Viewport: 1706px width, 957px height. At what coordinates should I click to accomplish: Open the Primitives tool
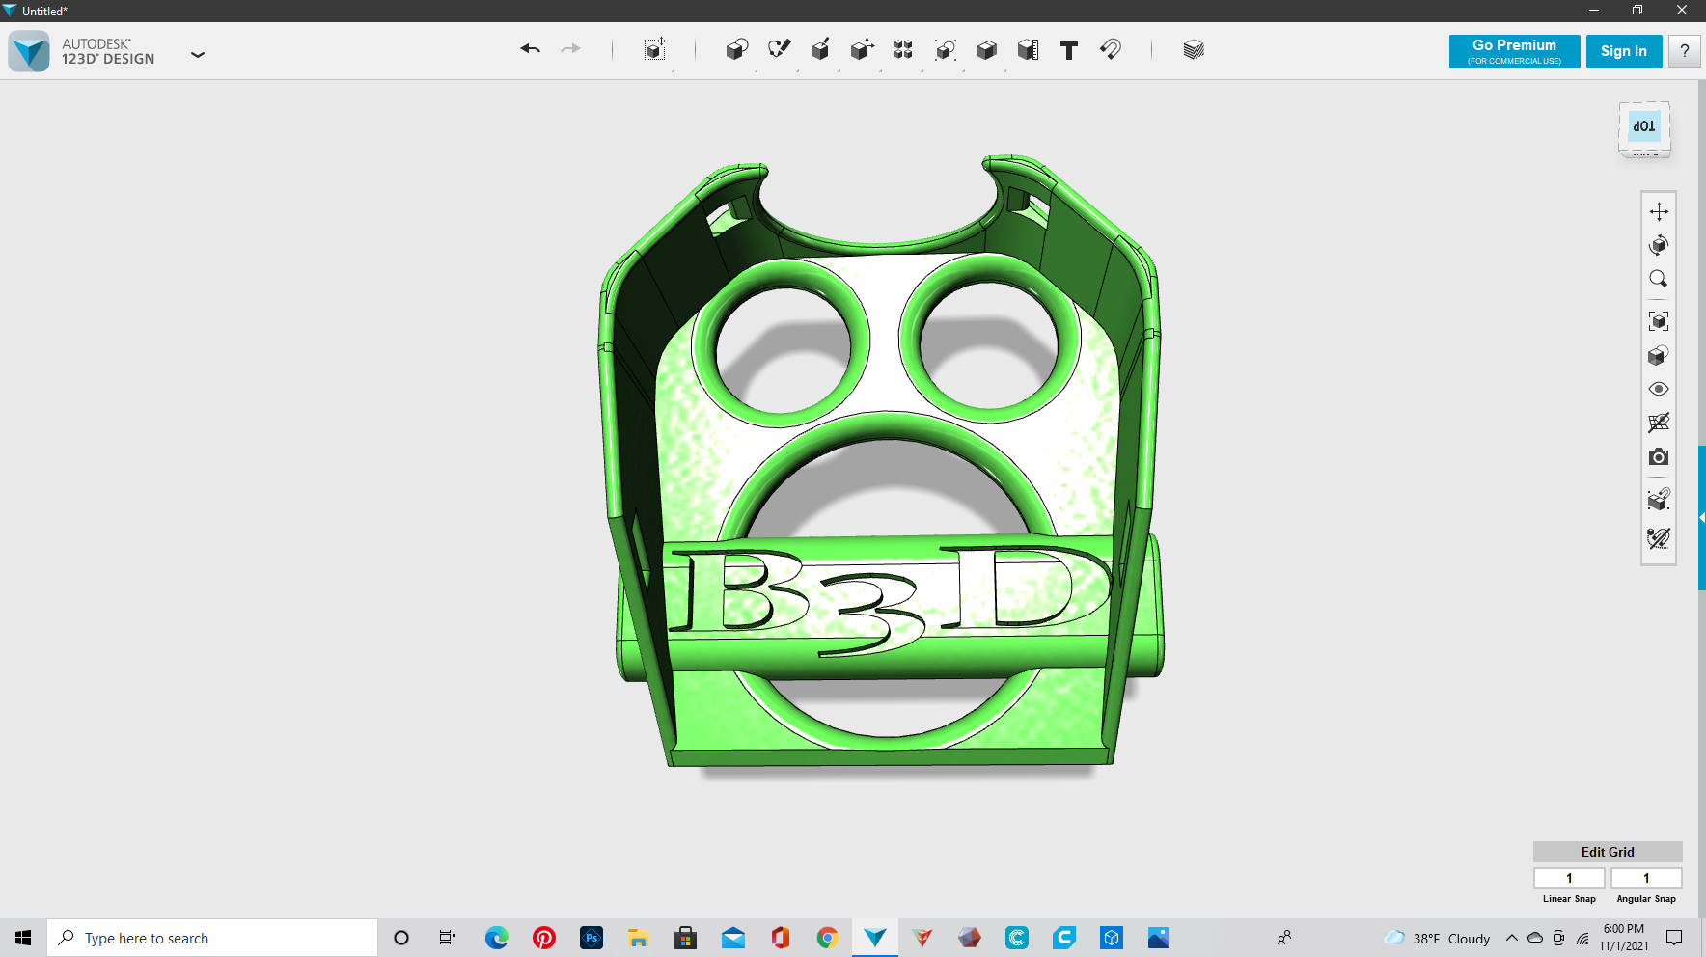(x=738, y=50)
